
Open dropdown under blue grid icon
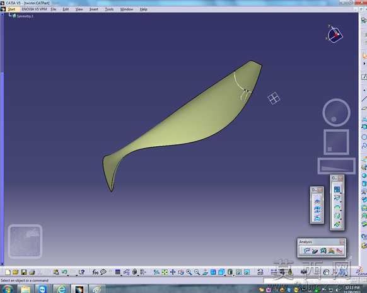[341, 193]
